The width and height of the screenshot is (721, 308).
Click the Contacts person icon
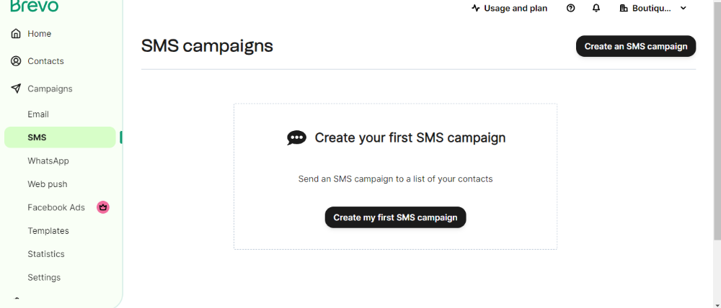(x=16, y=61)
